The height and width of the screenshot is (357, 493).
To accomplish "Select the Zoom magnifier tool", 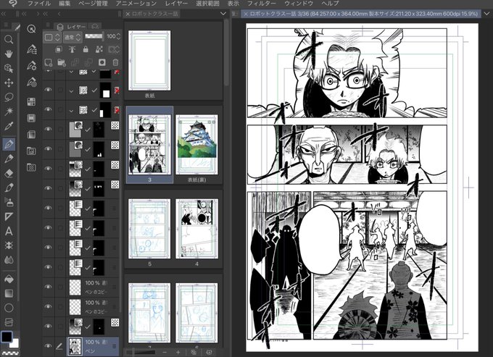I will click(x=9, y=39).
